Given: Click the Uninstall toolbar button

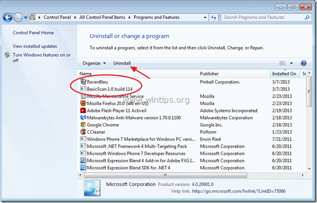Looking at the screenshot, I should (x=122, y=63).
